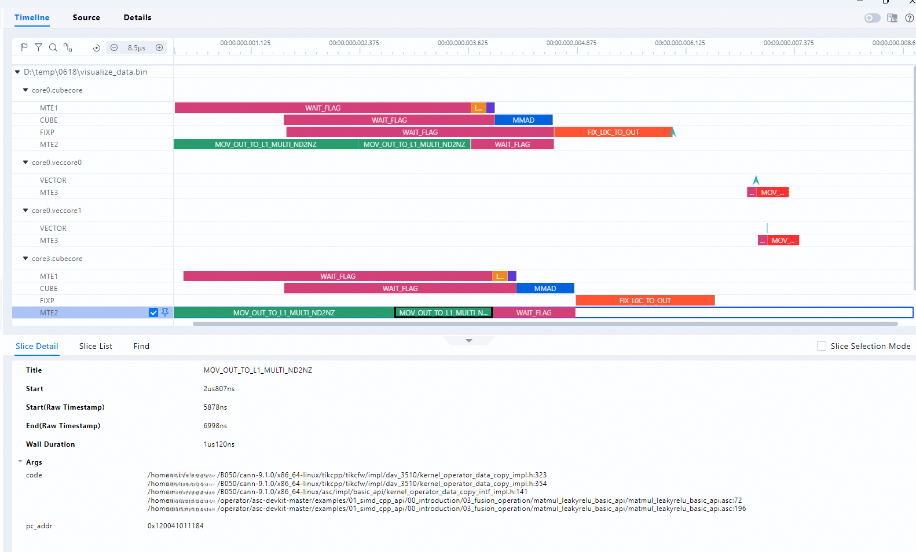Image resolution: width=916 pixels, height=552 pixels.
Task: Zoom out with the minus circle icon
Action: pos(114,47)
